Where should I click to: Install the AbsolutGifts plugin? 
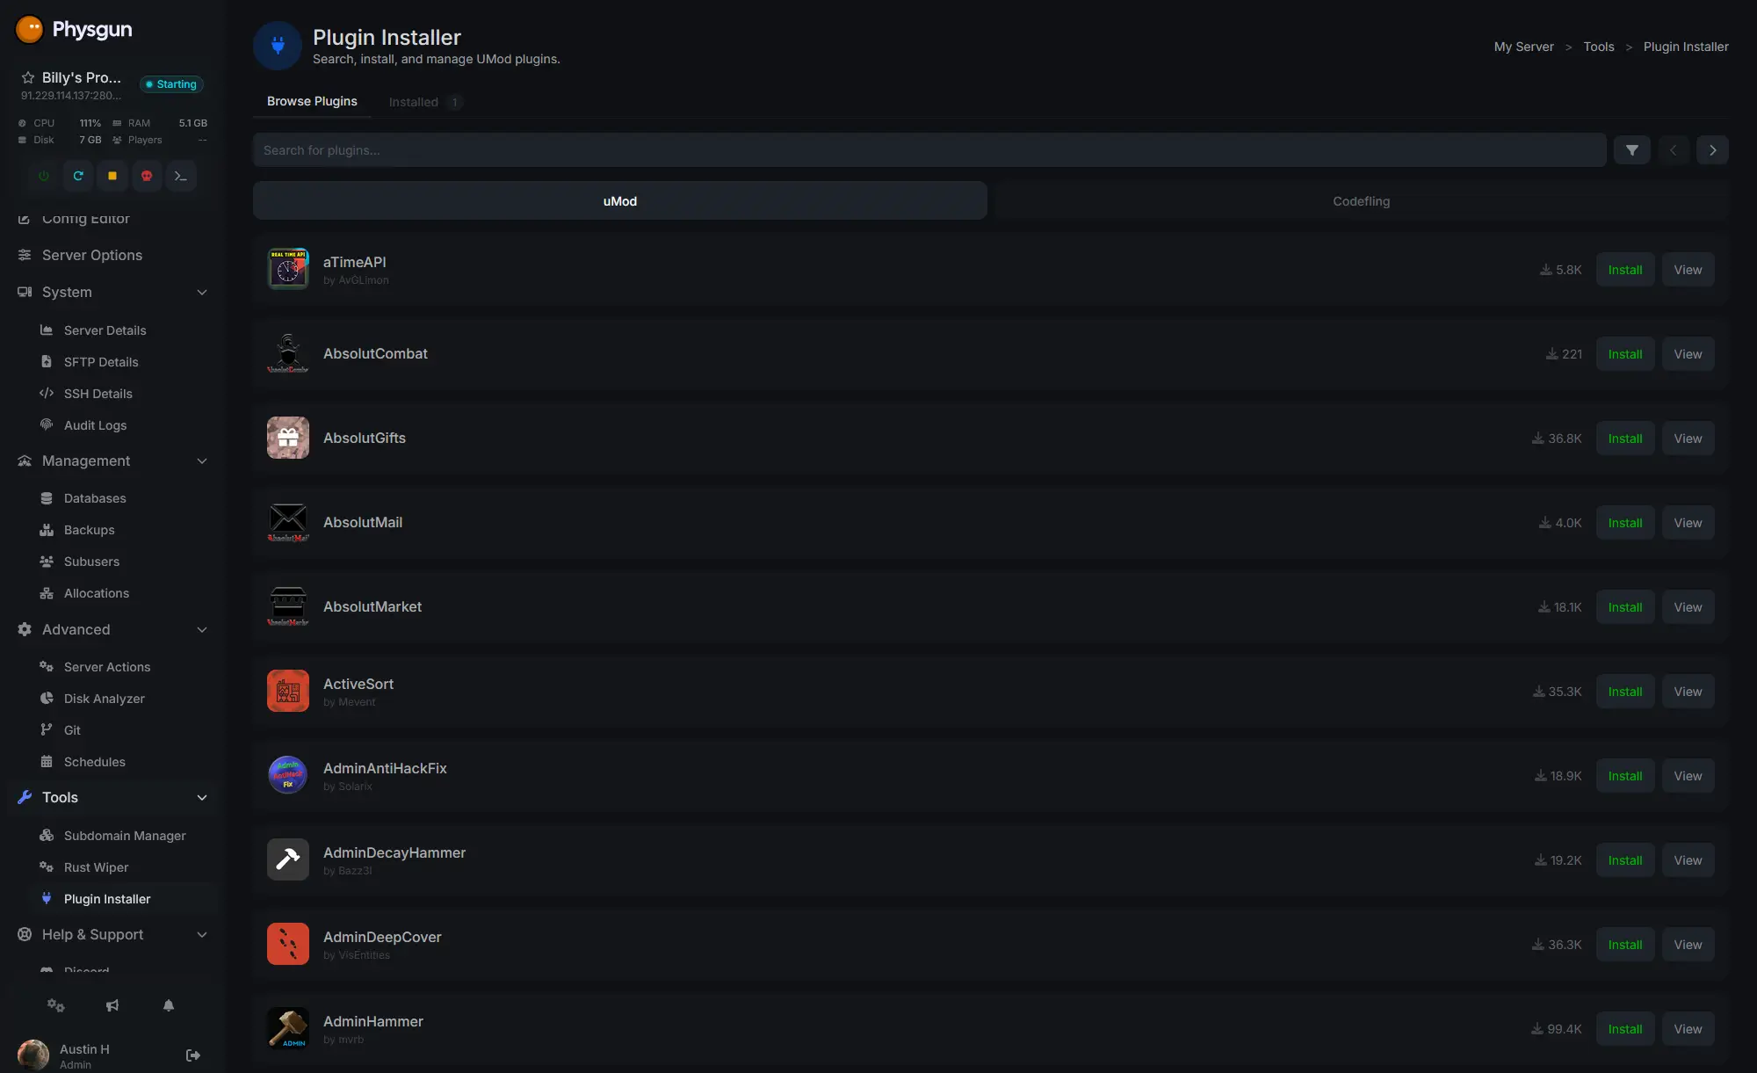1625,439
